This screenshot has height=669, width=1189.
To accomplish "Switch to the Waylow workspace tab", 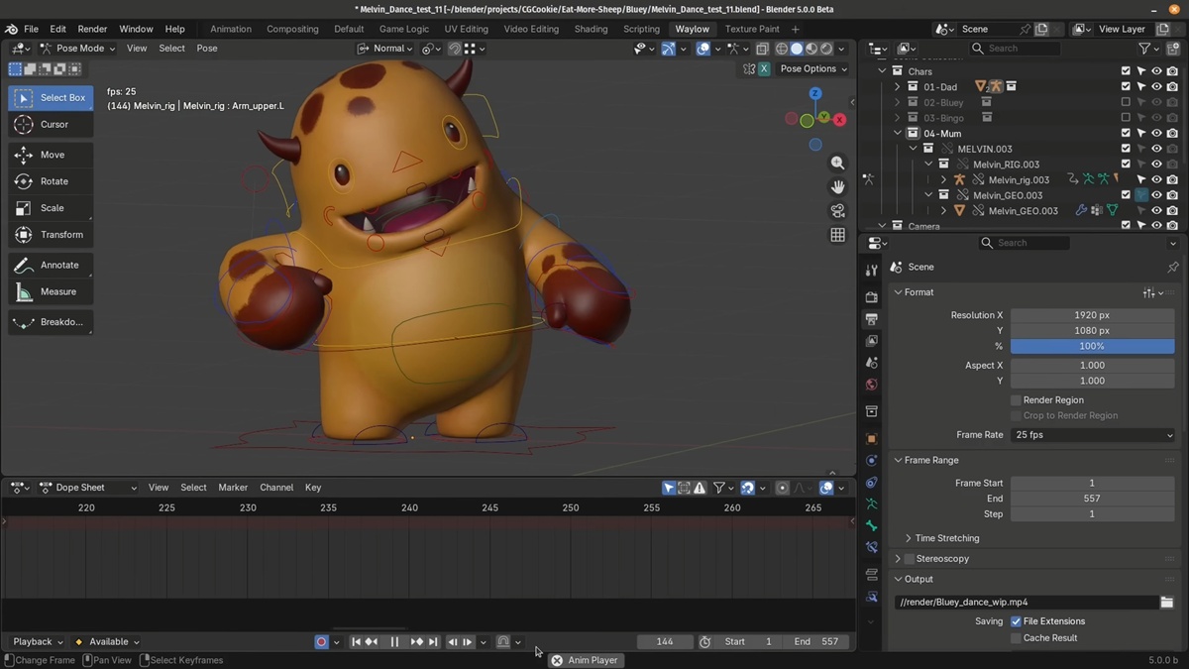I will click(692, 29).
